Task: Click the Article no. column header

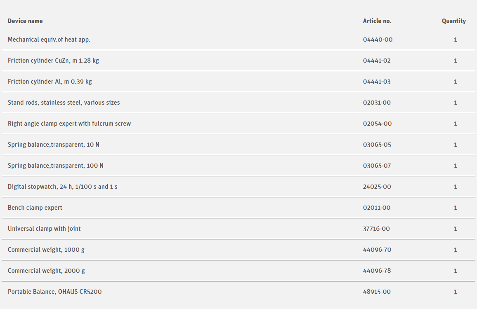Action: 377,21
